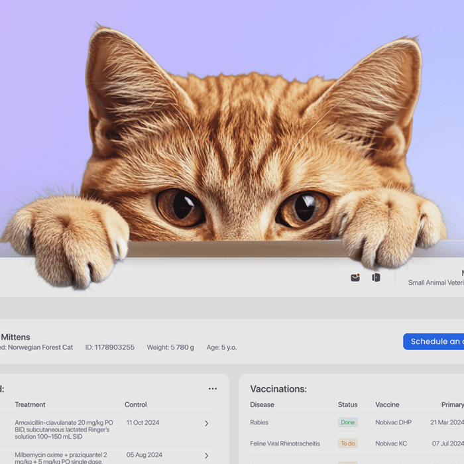Expand the Milbemycin oxime treatment row chevron

tap(206, 455)
